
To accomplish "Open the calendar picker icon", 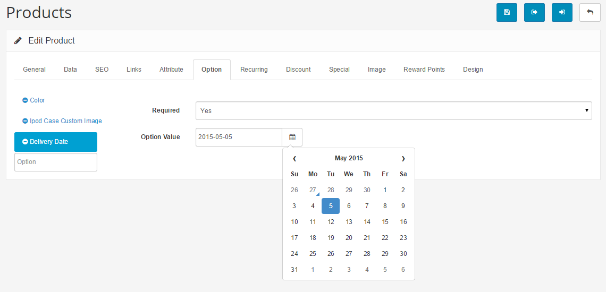I will pos(292,137).
